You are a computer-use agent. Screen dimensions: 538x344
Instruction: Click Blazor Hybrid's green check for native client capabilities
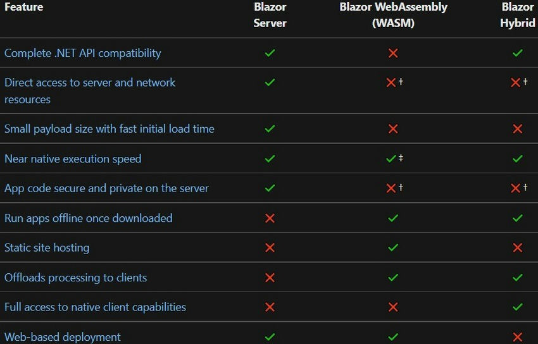pyautogui.click(x=518, y=307)
